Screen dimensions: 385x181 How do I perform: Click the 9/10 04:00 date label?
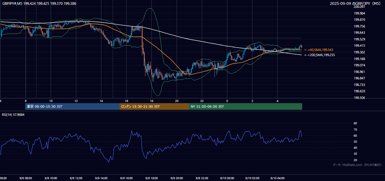[x=277, y=178]
